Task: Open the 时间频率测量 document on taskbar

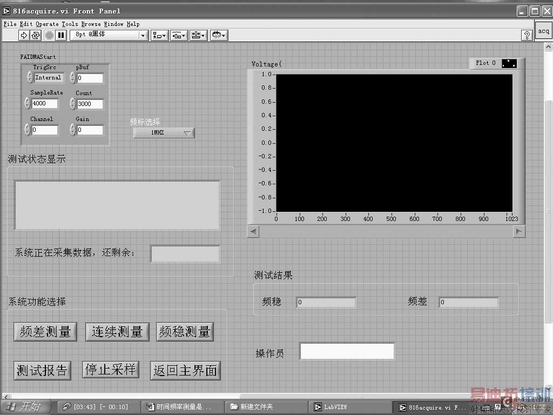Action: click(x=183, y=407)
